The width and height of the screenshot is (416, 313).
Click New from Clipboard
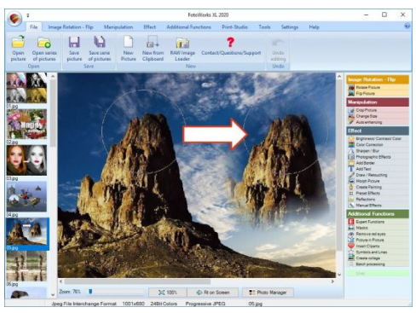[x=153, y=49]
